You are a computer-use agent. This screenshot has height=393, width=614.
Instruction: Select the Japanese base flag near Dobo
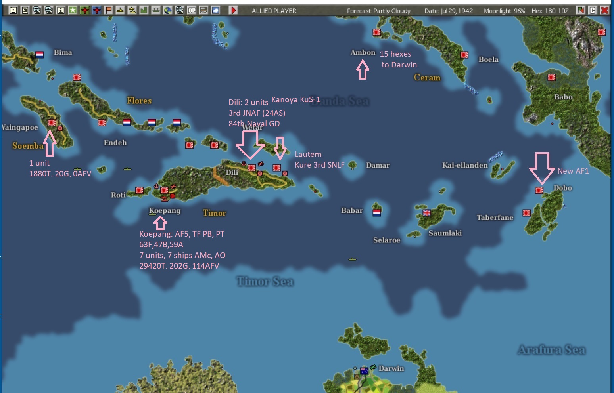[x=539, y=191]
